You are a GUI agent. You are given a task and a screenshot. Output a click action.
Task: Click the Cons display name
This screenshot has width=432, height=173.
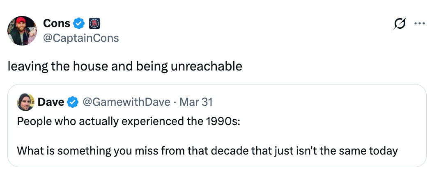(56, 24)
